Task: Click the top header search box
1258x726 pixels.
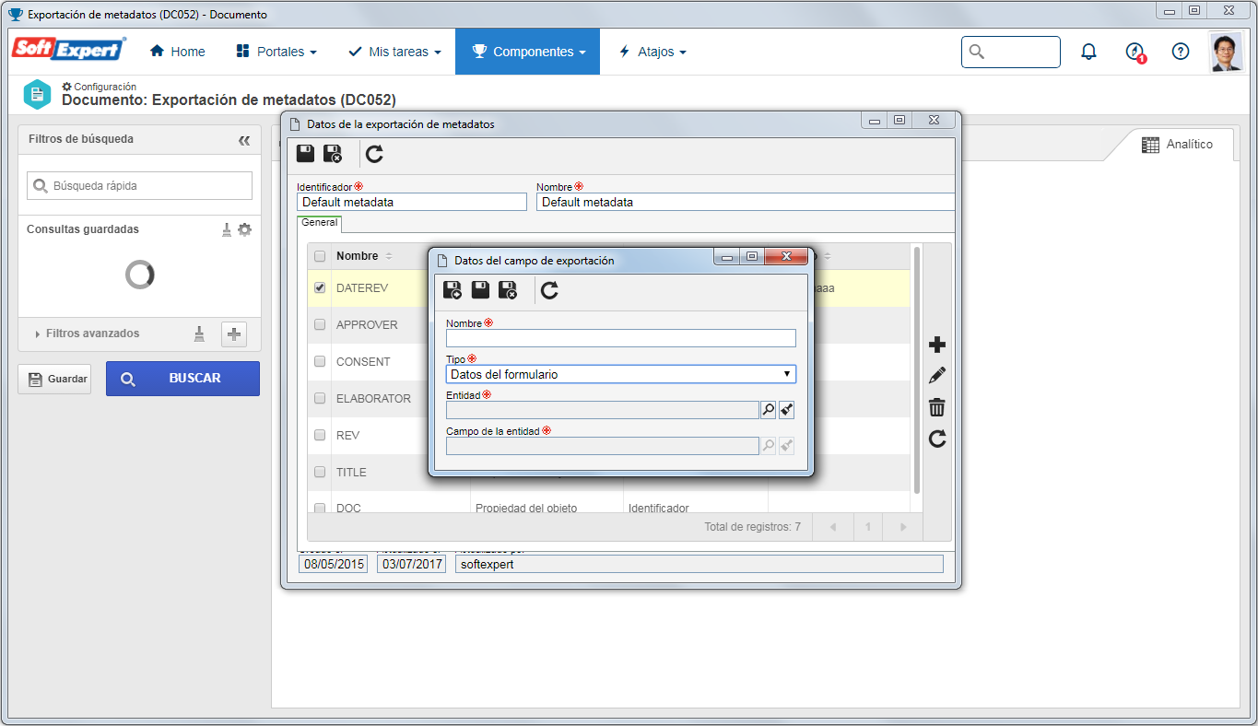Action: point(1011,52)
